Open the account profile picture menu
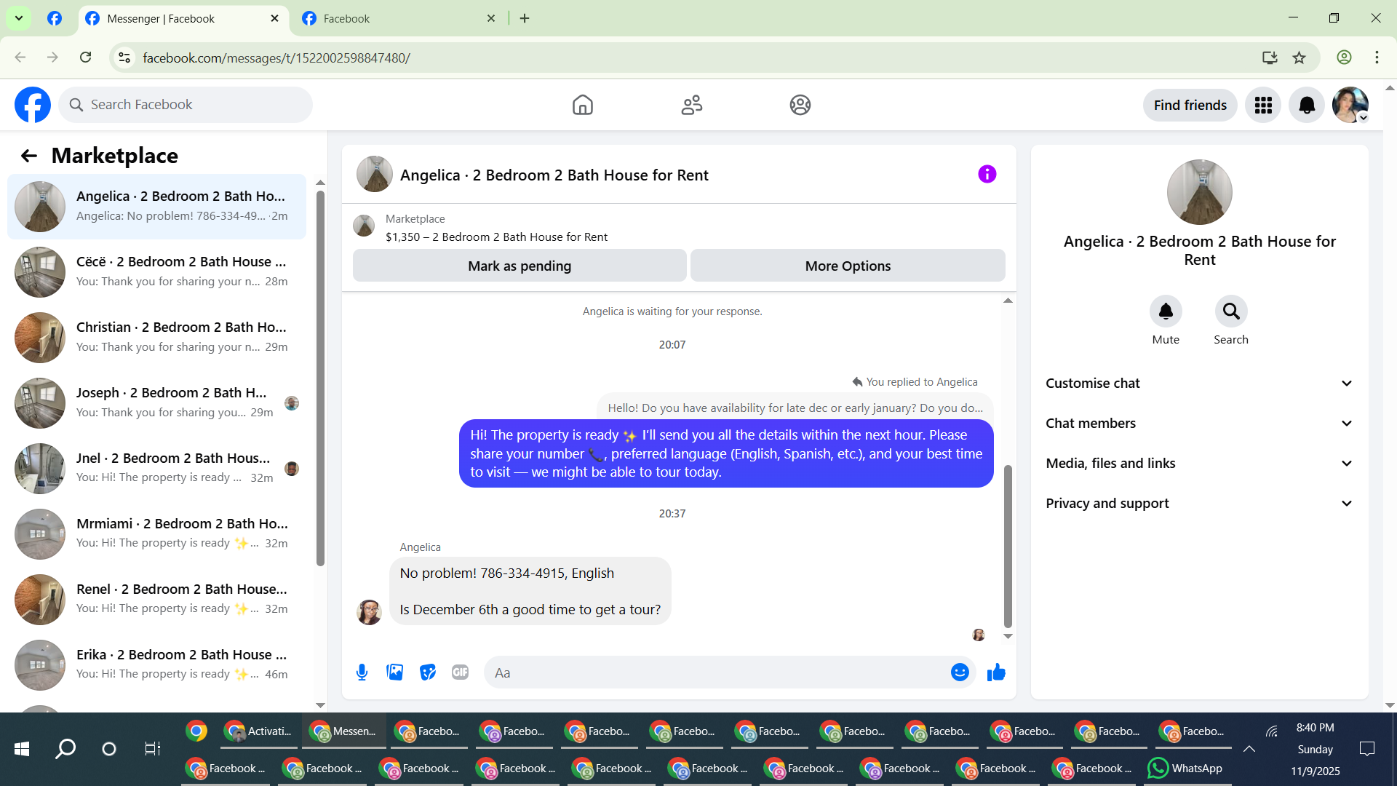The height and width of the screenshot is (786, 1397). pyautogui.click(x=1350, y=106)
